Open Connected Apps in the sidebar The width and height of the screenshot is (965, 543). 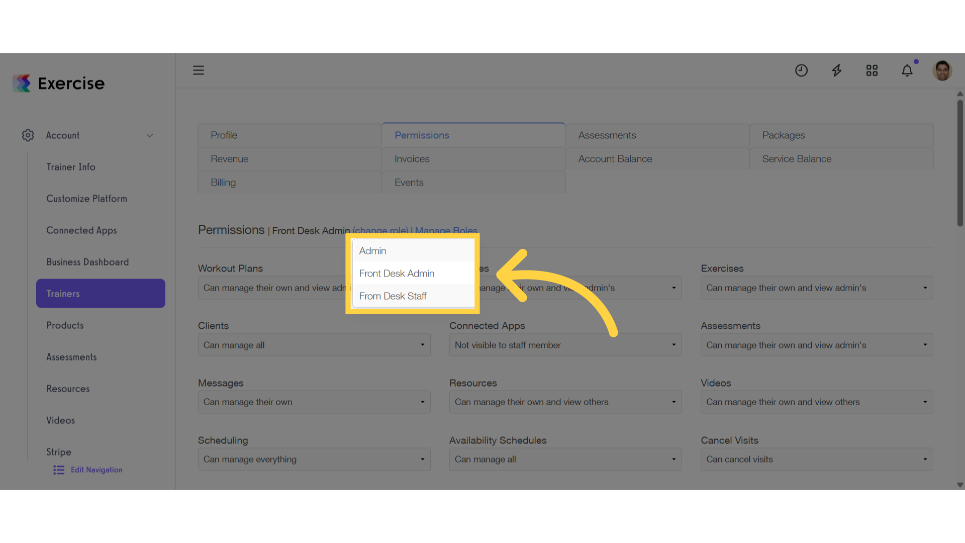[x=81, y=230]
